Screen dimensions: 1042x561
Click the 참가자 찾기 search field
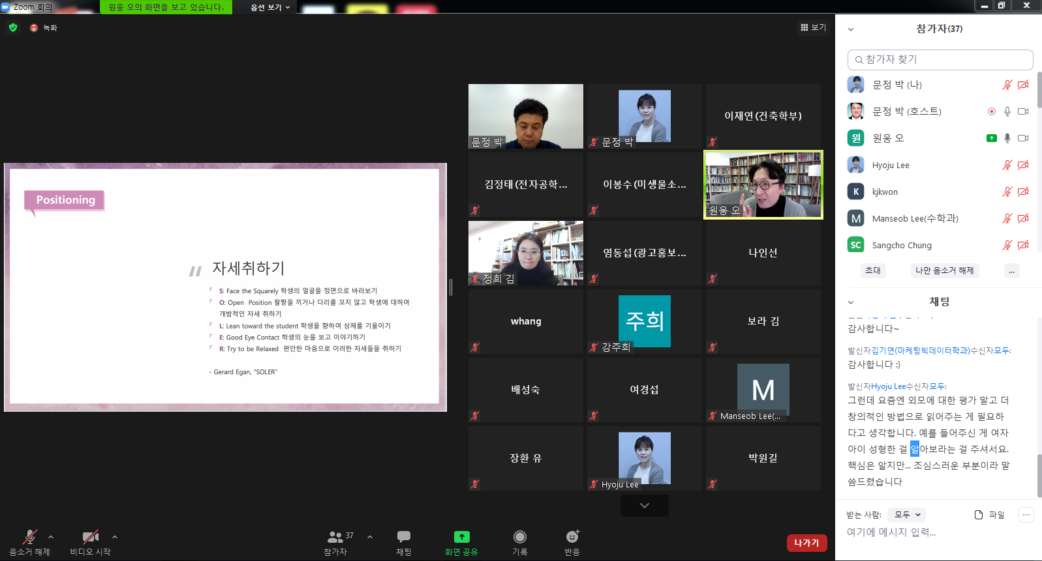940,59
